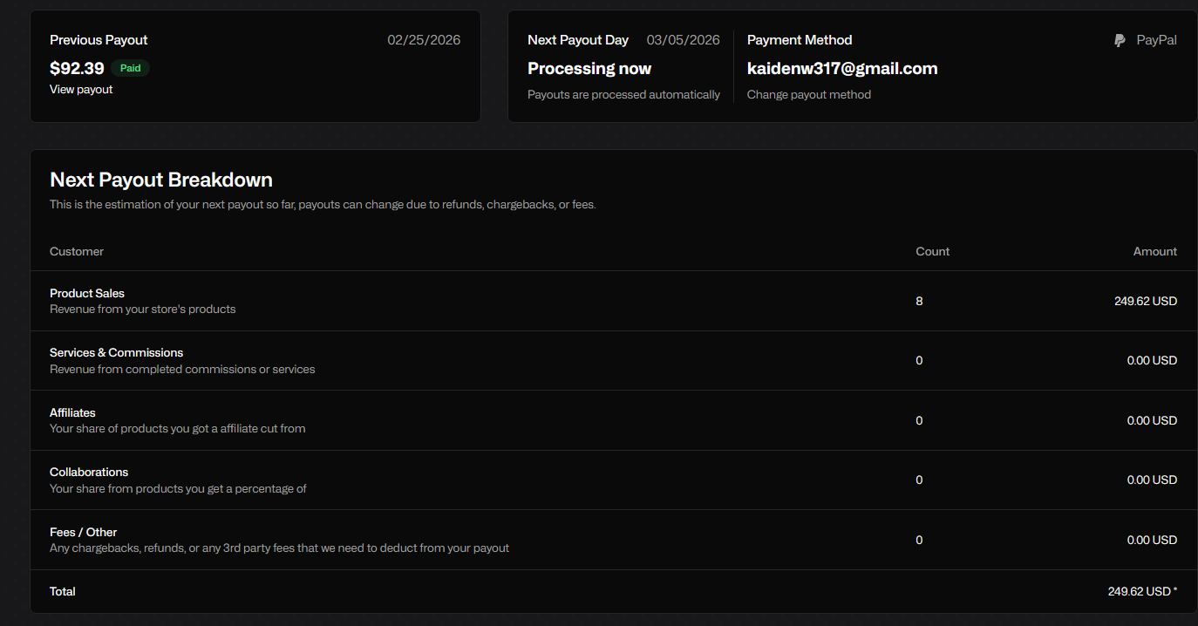This screenshot has width=1198, height=626.
Task: Click the 02/25/2026 previous payout date
Action: pos(424,40)
